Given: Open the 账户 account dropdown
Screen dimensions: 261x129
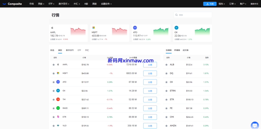Looking at the screenshot, I should click(x=243, y=4).
